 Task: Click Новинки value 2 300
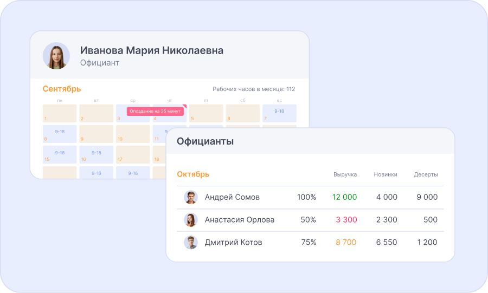(387, 220)
